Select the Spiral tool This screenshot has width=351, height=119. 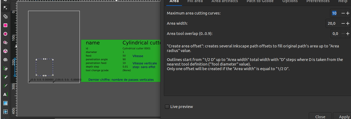[5, 60]
